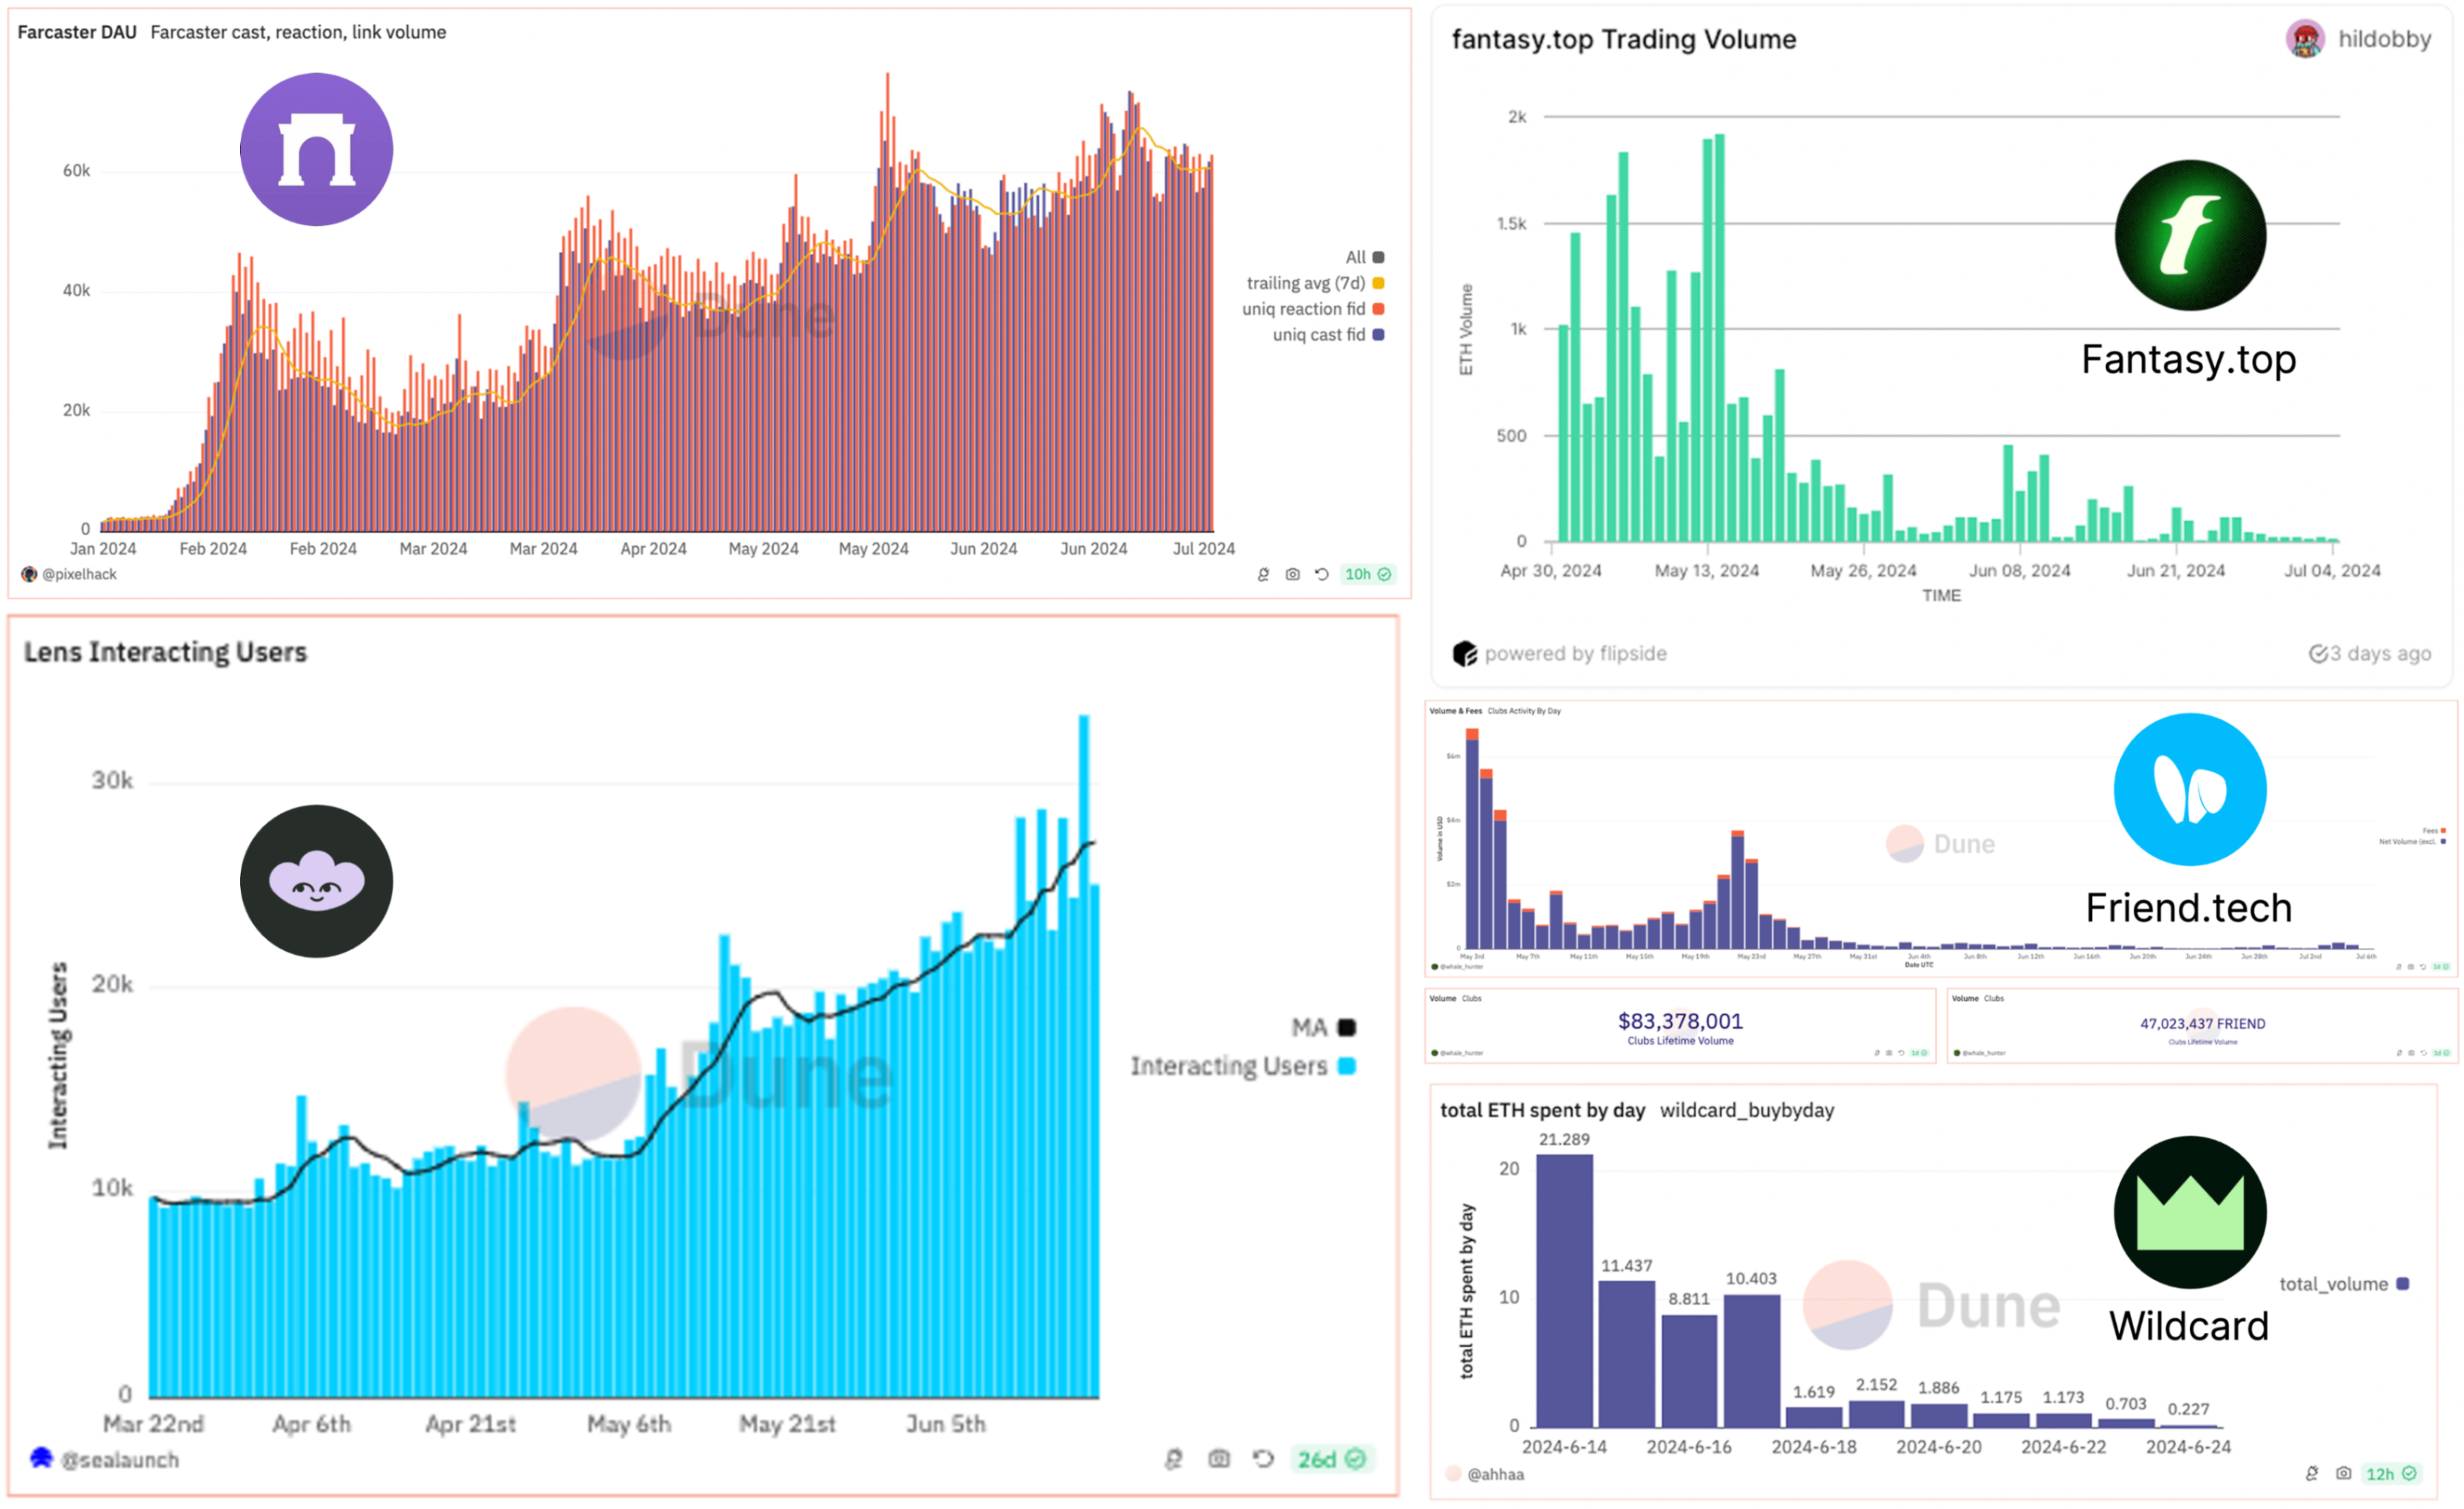
Task: Click the tallest Lens Interacting Users bar
Action: 1083,1056
